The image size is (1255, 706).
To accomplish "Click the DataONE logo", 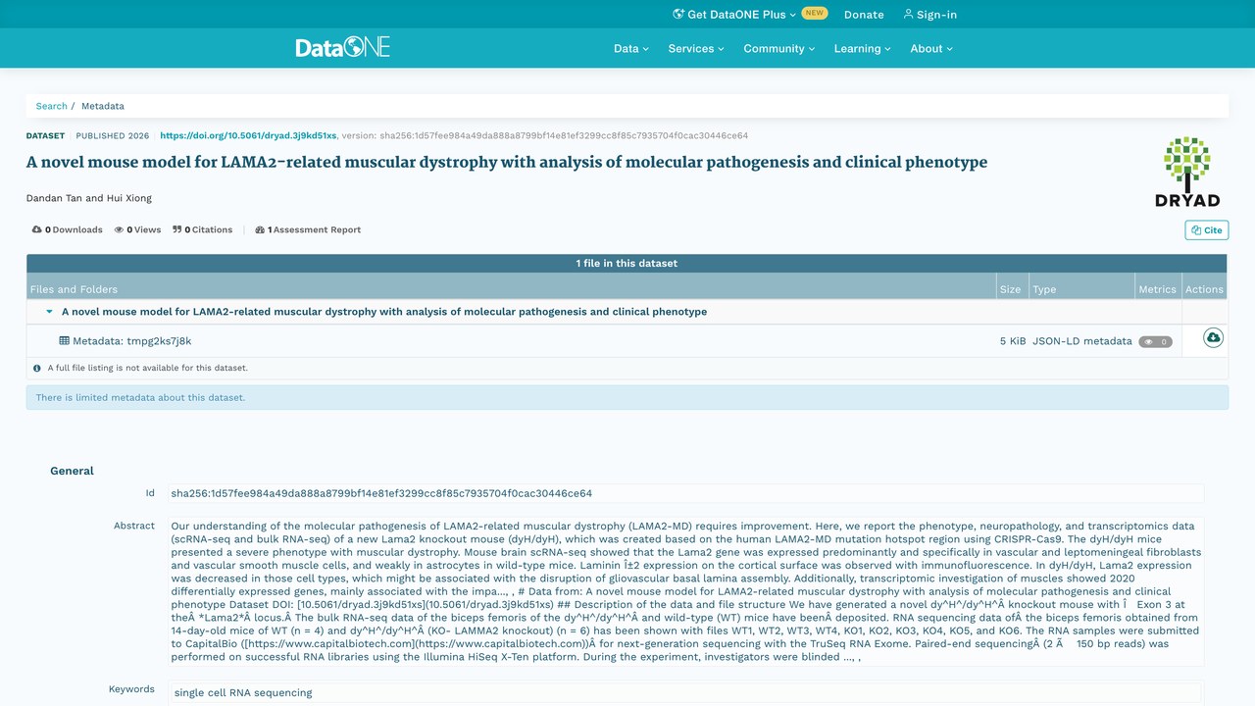I will point(343,47).
